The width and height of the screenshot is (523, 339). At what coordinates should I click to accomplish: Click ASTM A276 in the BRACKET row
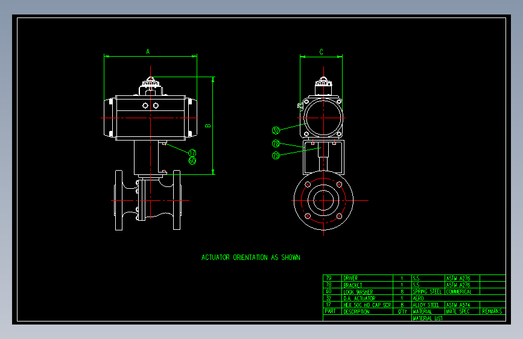click(462, 285)
